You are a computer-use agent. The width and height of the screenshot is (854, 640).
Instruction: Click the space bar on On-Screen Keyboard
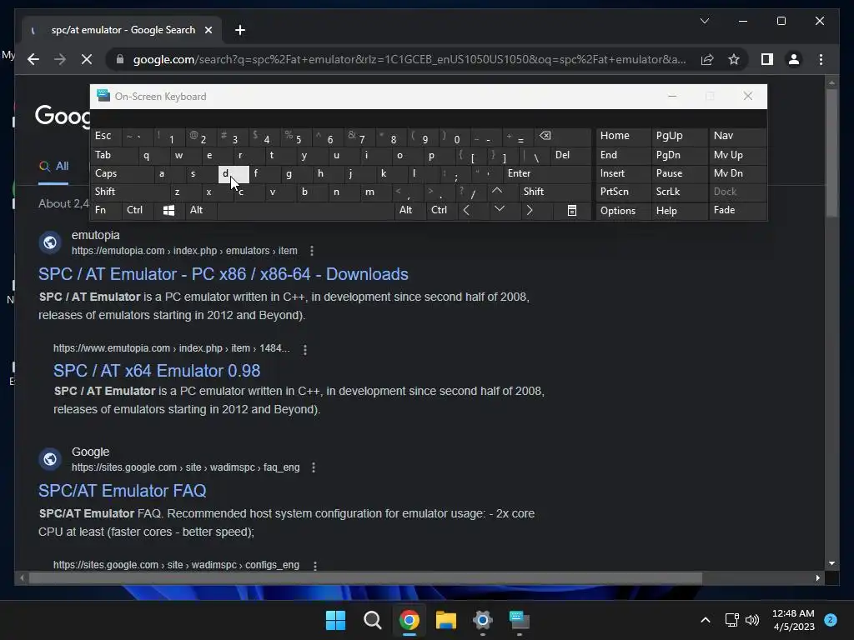pyautogui.click(x=305, y=211)
